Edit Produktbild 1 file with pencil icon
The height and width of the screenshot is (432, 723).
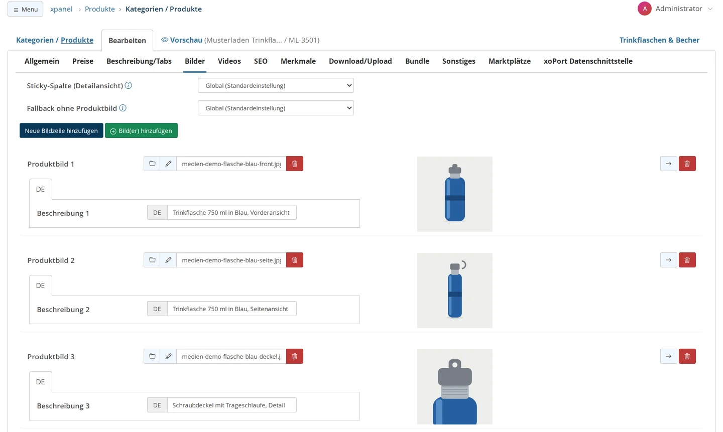tap(168, 164)
